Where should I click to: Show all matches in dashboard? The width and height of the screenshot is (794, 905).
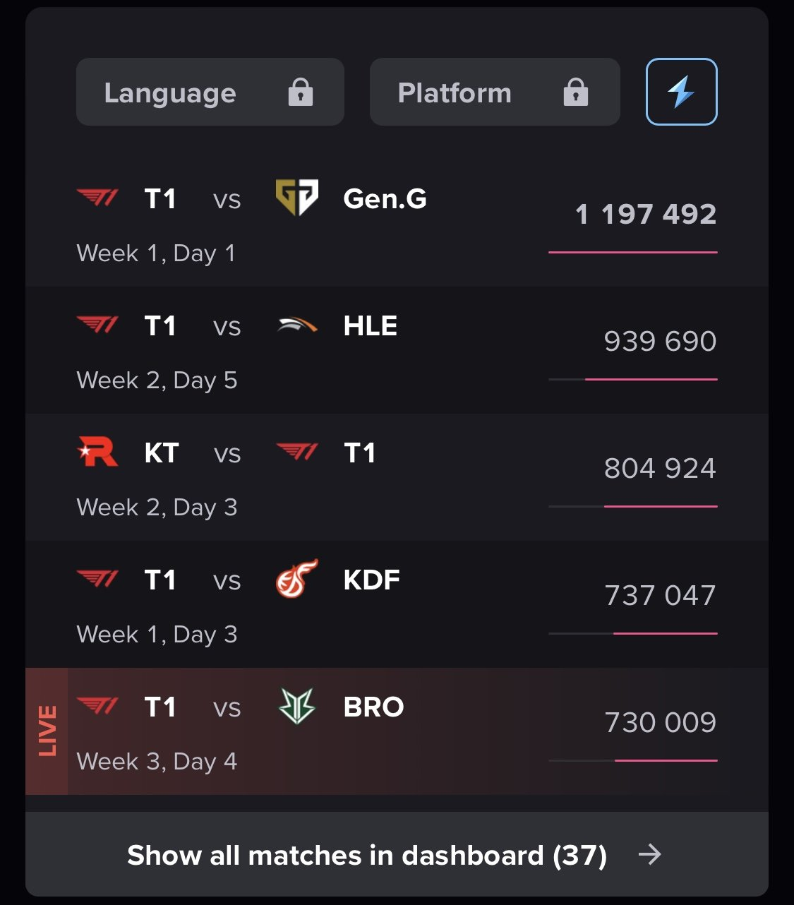[x=366, y=855]
